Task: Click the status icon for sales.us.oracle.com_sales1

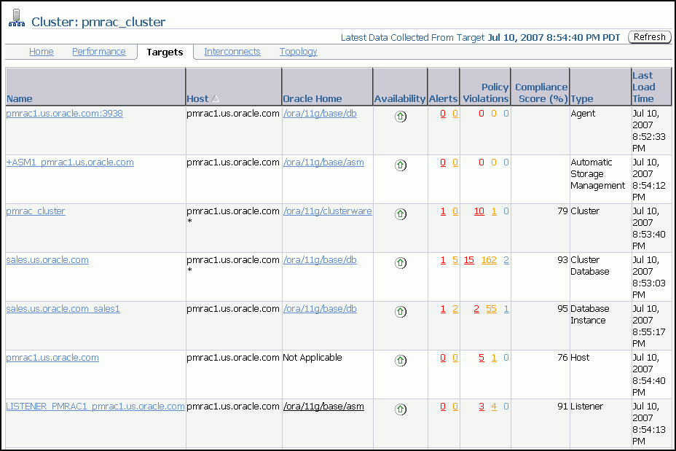Action: coord(400,311)
